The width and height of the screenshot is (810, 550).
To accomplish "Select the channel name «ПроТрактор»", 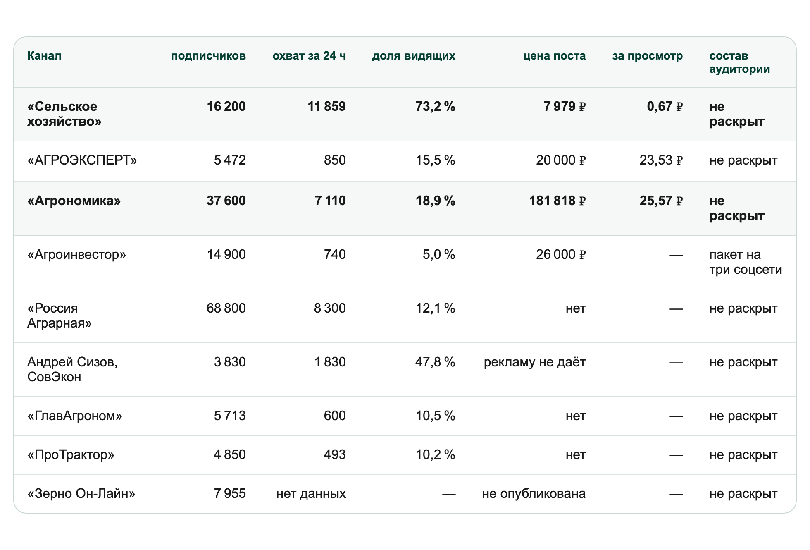I will 71,455.
